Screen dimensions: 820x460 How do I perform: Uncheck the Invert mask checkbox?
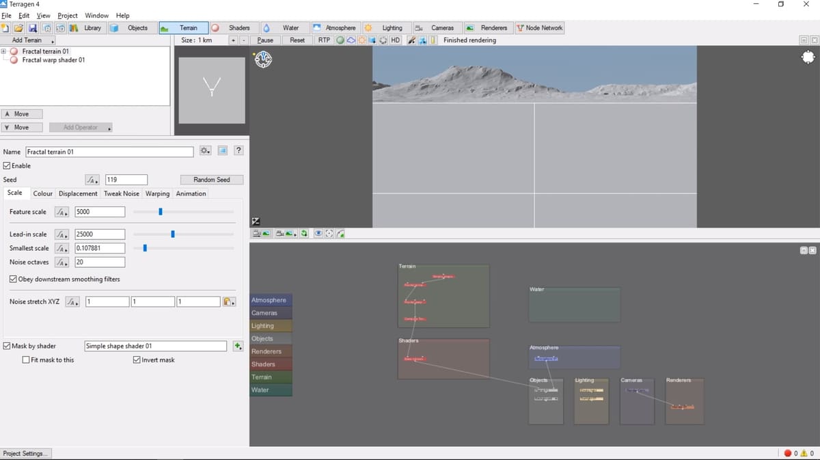pyautogui.click(x=137, y=360)
